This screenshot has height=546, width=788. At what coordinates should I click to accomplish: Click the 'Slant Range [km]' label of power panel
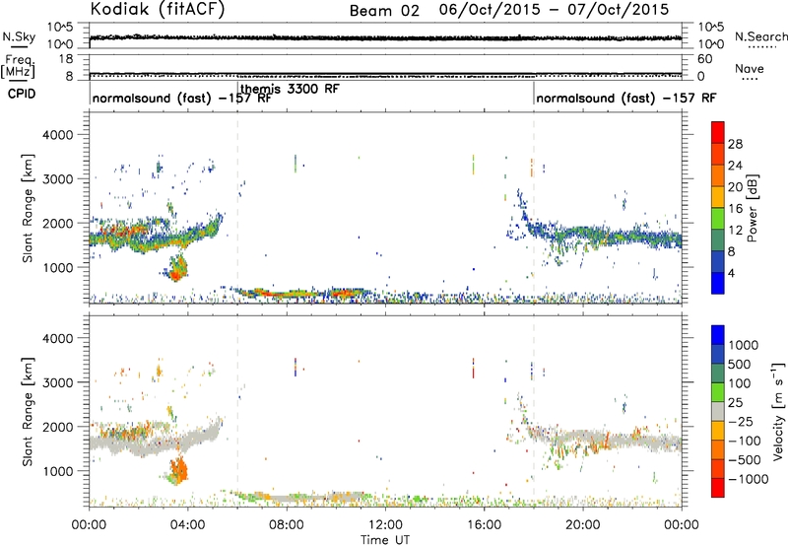pyautogui.click(x=28, y=208)
